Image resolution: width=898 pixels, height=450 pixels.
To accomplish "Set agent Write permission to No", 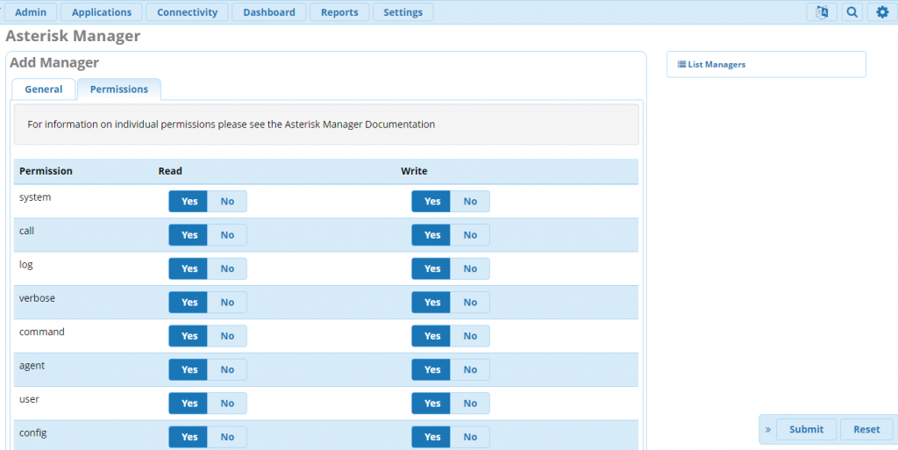I will point(470,370).
